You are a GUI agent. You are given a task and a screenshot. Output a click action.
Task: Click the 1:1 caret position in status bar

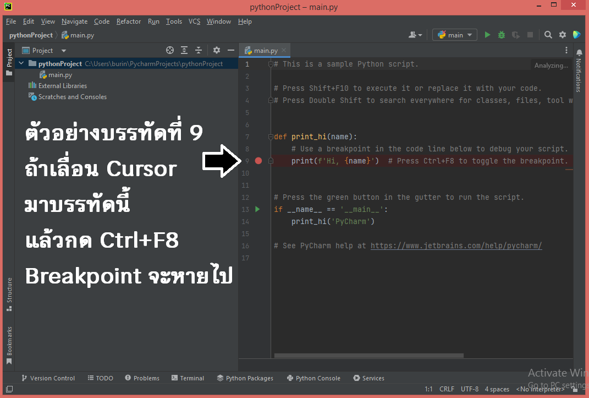point(428,389)
